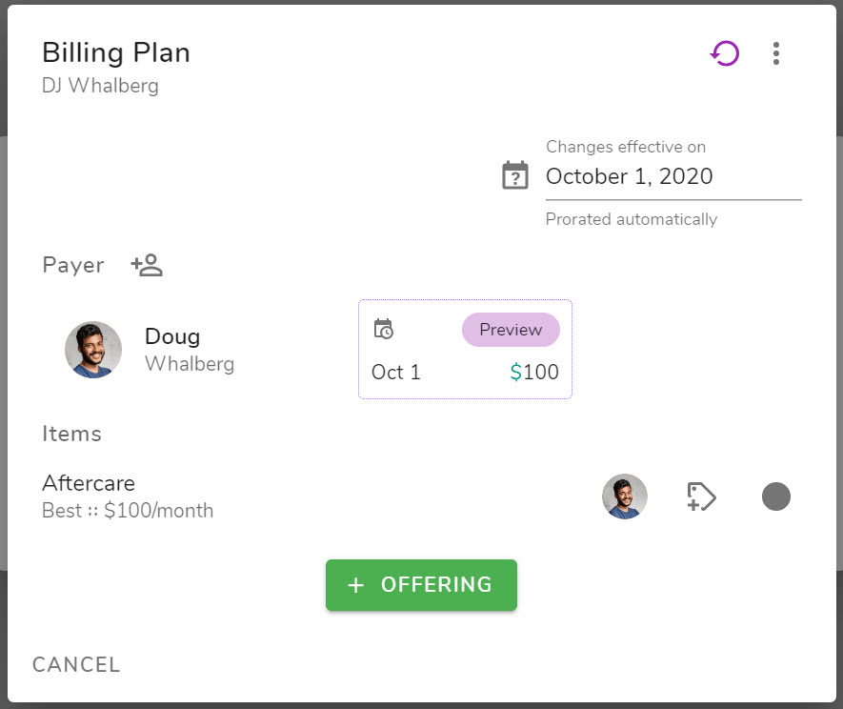Click the Doug Whalberg payer name
843x709 pixels.
(x=190, y=350)
